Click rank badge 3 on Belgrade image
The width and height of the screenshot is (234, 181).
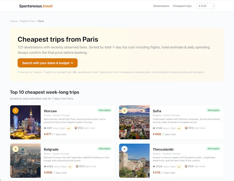(x=15, y=149)
